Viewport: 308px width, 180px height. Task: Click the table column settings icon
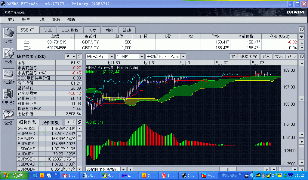[x=302, y=36]
